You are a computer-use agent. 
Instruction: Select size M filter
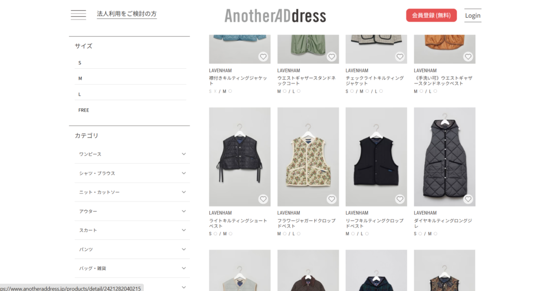pos(130,78)
